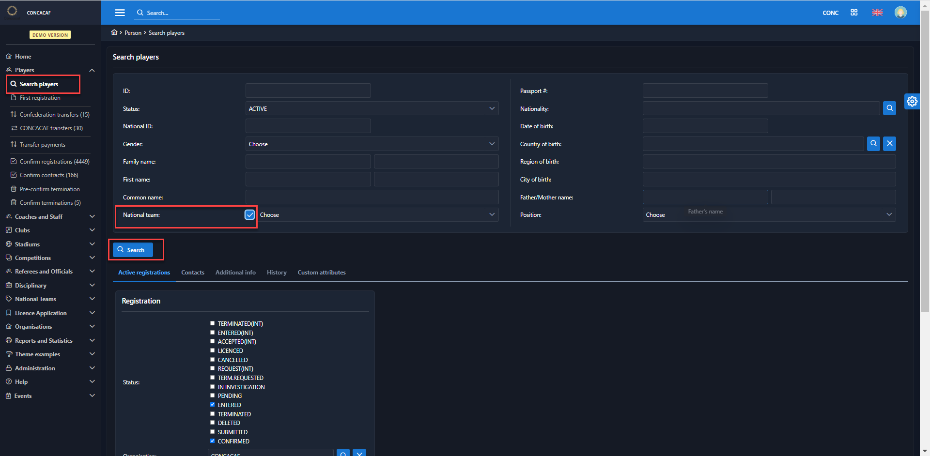Check the LICENCED status checkbox

coord(212,350)
